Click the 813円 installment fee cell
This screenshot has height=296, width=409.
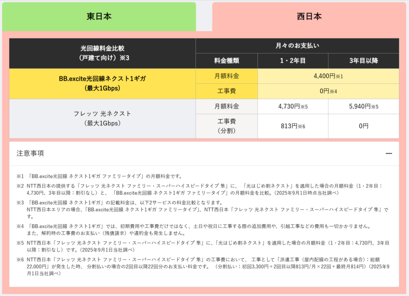(293, 126)
